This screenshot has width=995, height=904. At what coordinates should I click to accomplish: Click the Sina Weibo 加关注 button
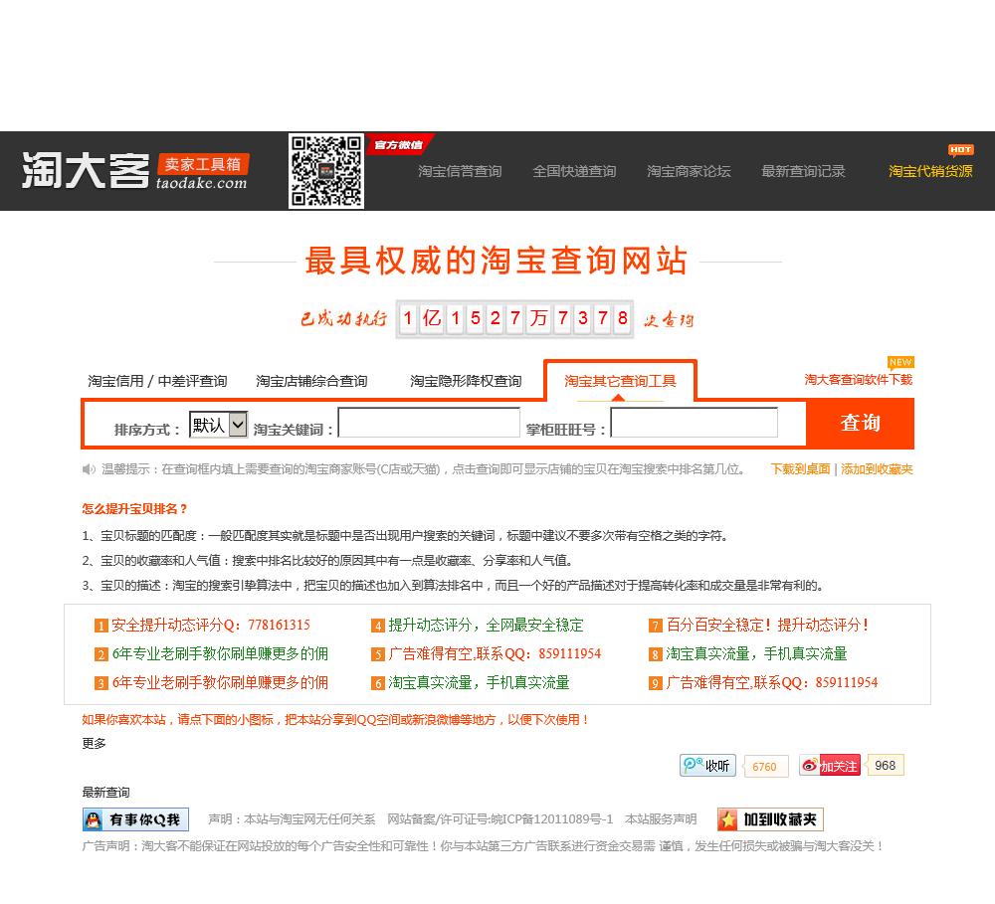pos(830,766)
